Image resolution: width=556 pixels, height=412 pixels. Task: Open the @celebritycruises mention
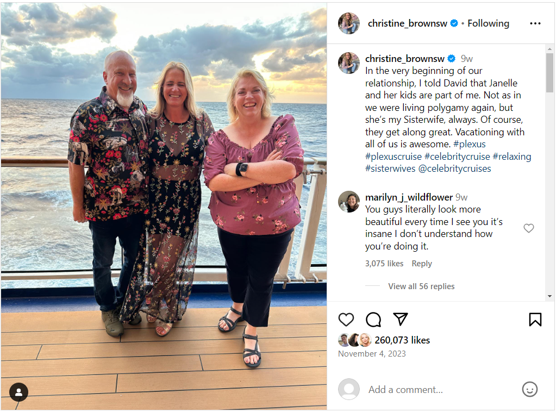pos(454,168)
